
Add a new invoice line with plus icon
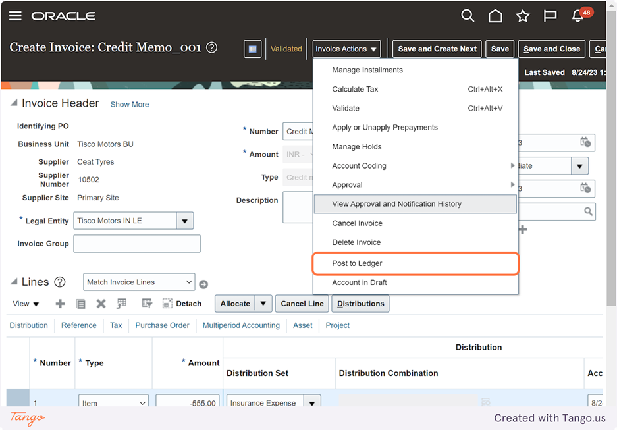tap(60, 304)
